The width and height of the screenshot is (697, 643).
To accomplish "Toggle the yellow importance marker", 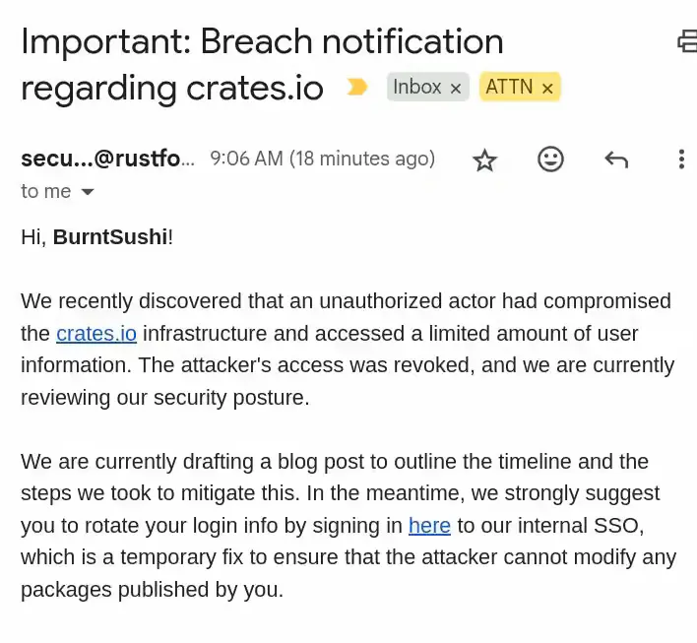I will (357, 88).
